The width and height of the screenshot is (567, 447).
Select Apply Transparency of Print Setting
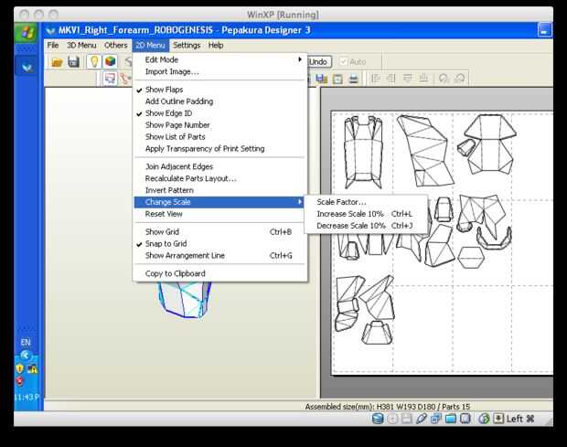(220, 149)
